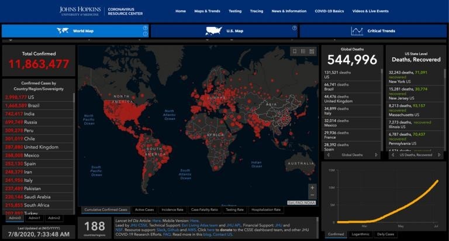This screenshot has width=449, height=241.
Task: Select the Testing Rate map tab
Action: pyautogui.click(x=235, y=210)
